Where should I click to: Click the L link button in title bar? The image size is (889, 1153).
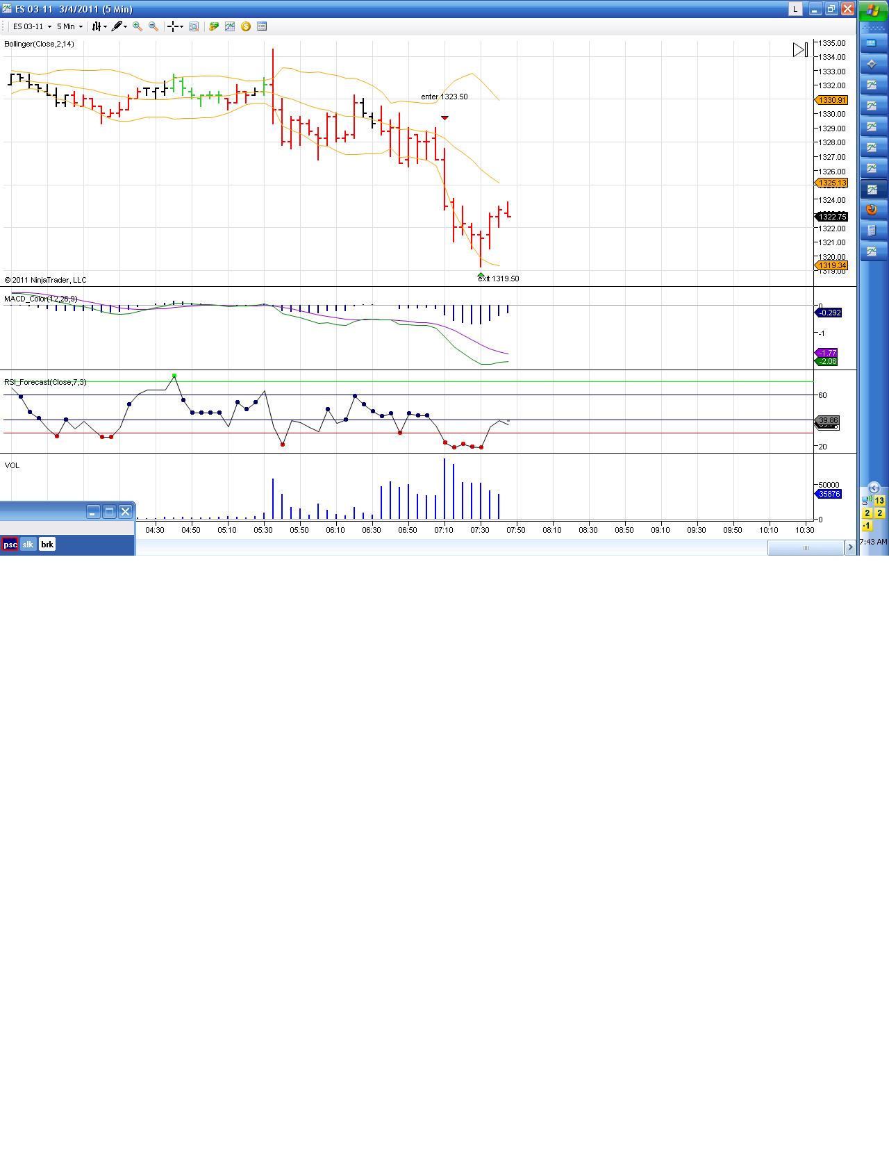pos(795,9)
